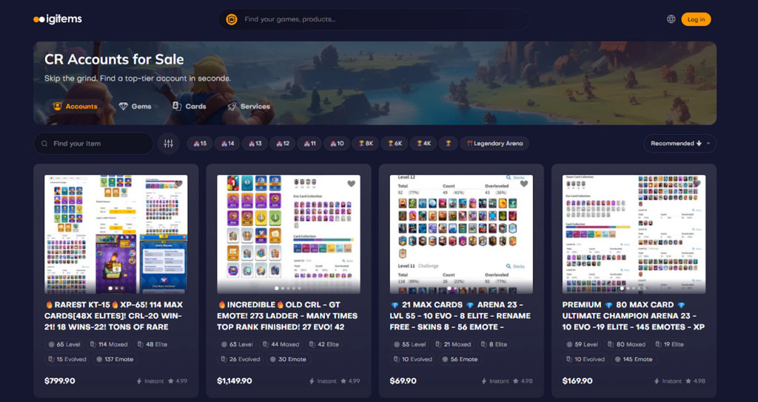758x402 pixels.
Task: Favorite the INCREDIBLE OLD CRL listing heart
Action: point(351,184)
